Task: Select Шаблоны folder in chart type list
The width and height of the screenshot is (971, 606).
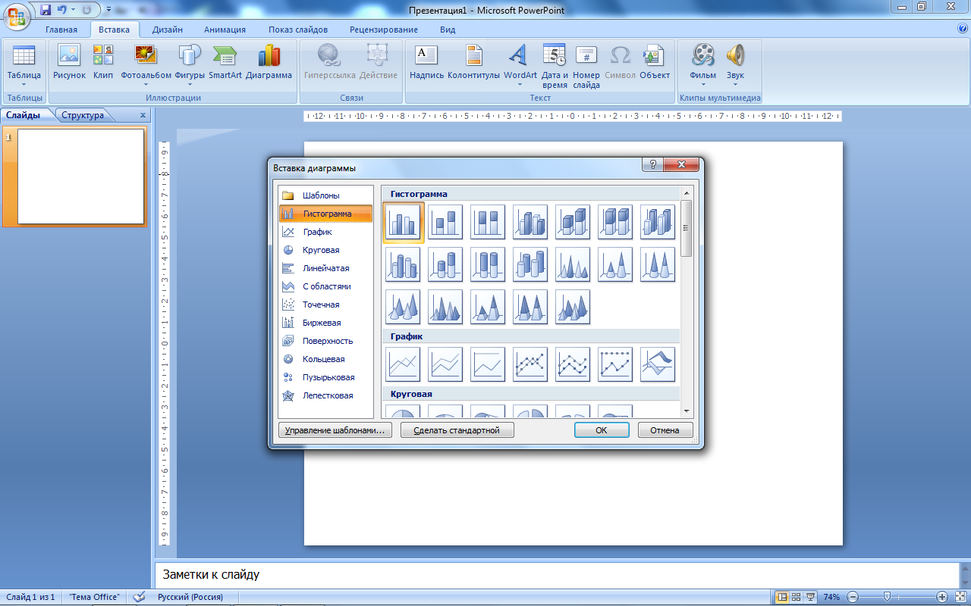Action: pyautogui.click(x=326, y=195)
